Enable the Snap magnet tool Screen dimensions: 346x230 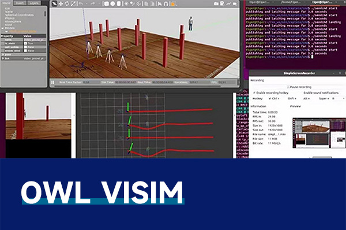(166, 3)
